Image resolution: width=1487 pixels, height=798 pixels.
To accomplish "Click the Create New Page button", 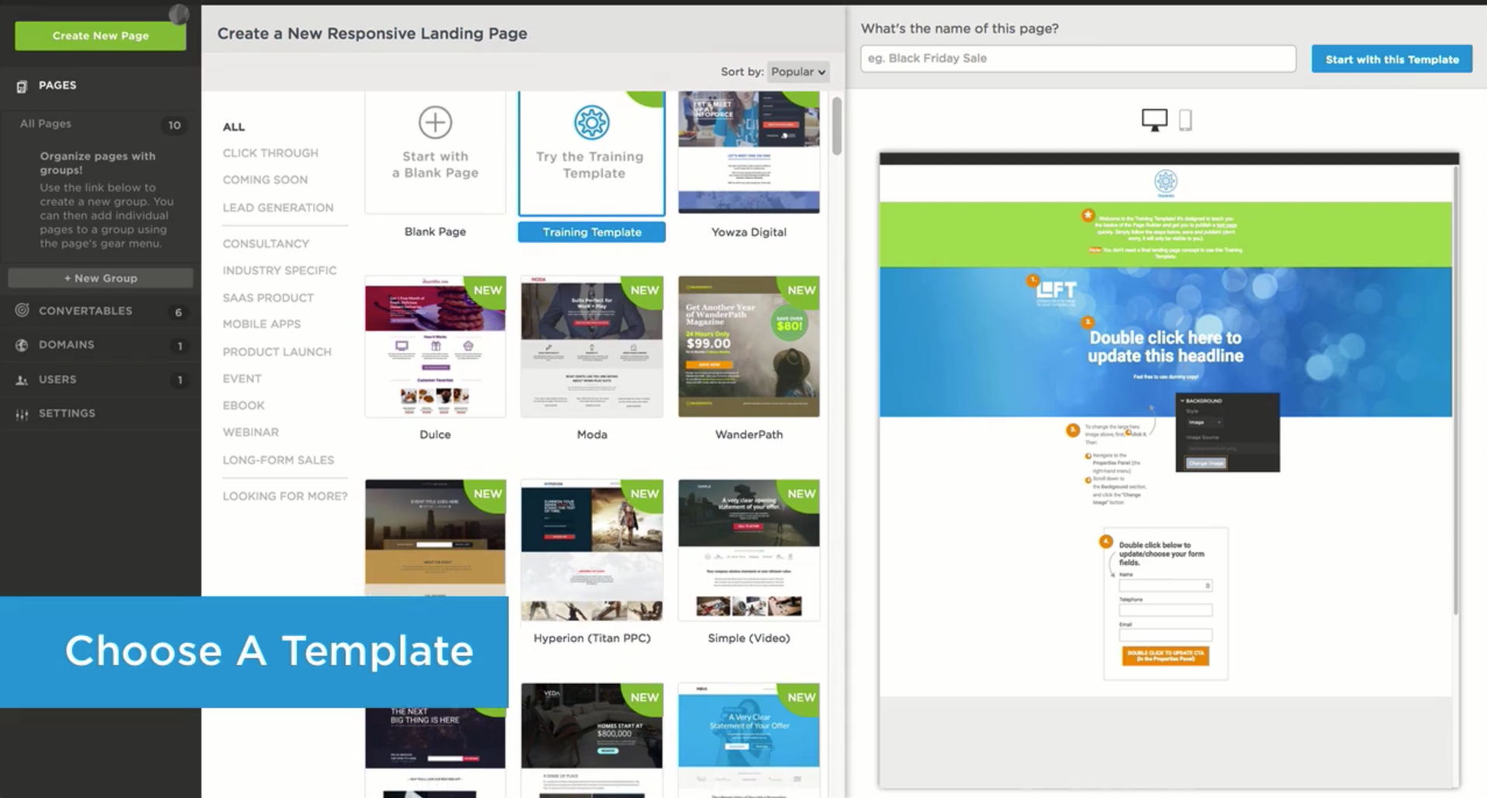I will click(99, 35).
